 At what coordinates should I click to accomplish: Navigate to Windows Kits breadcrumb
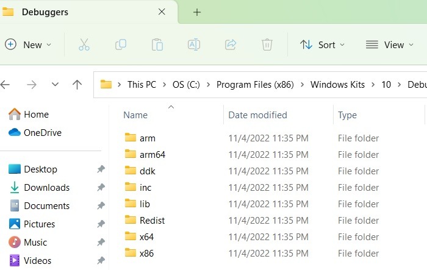(x=337, y=85)
